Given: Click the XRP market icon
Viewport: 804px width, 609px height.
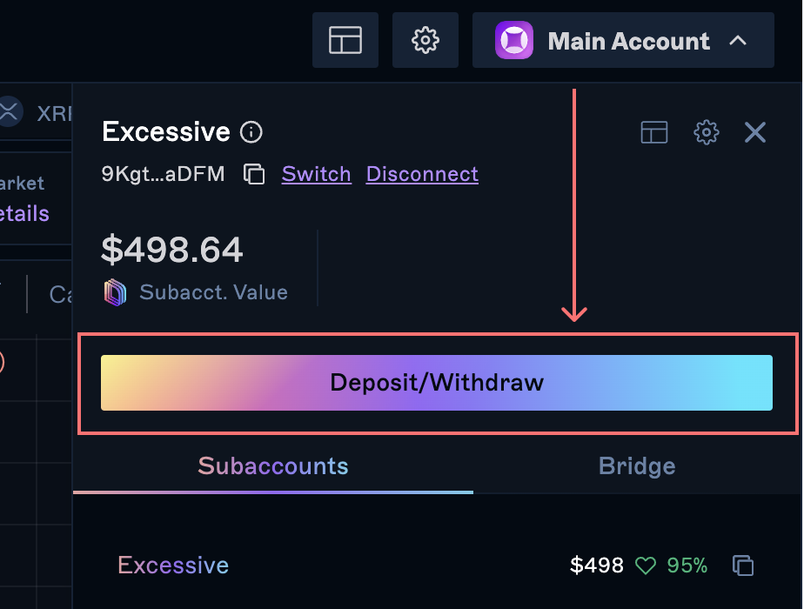Looking at the screenshot, I should click(9, 111).
